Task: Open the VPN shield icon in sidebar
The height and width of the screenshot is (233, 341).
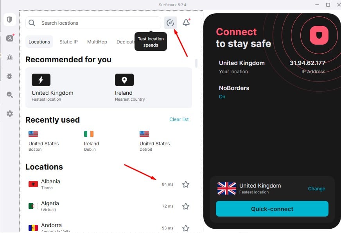Action: click(9, 20)
